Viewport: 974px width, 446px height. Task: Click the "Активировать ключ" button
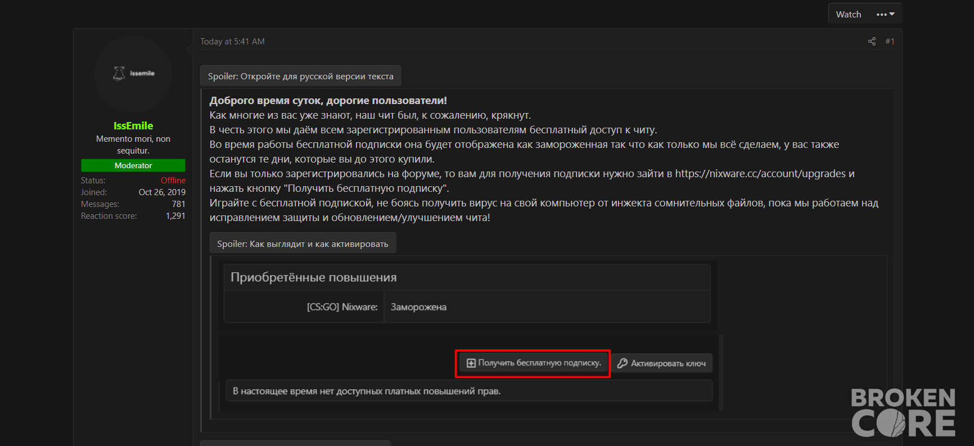coord(662,363)
